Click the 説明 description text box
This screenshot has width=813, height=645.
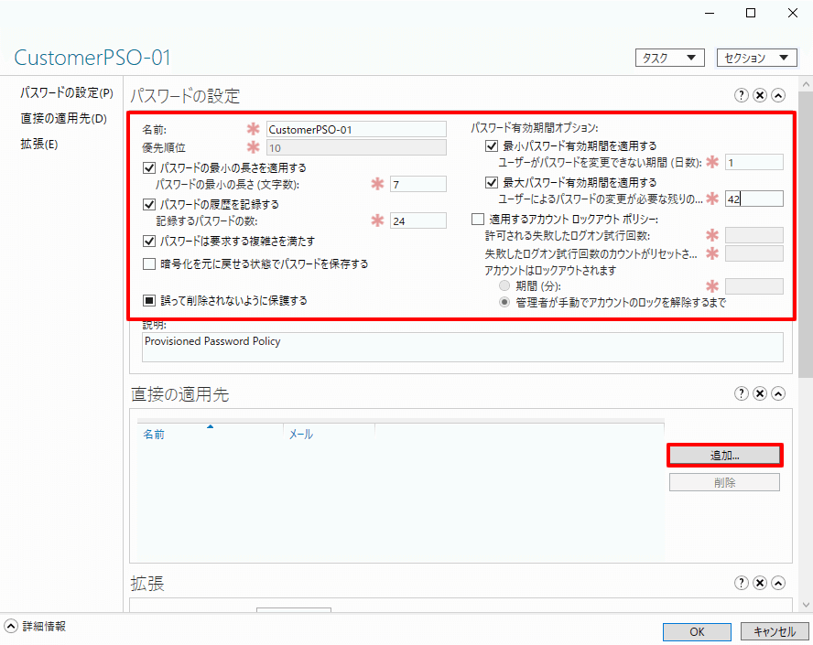(462, 347)
